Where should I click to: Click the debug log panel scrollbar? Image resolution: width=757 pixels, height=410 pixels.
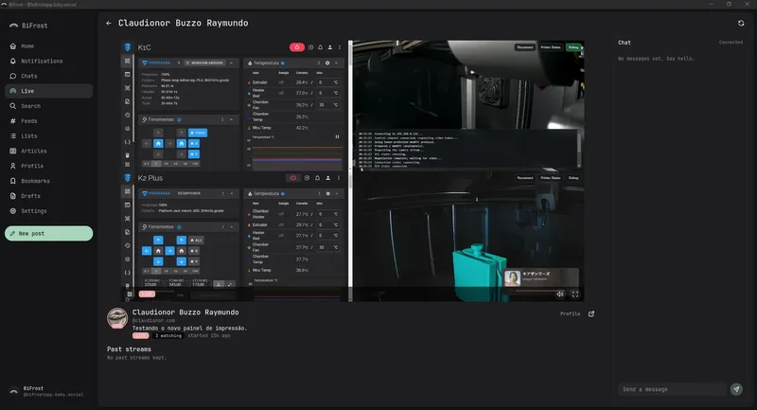(579, 149)
